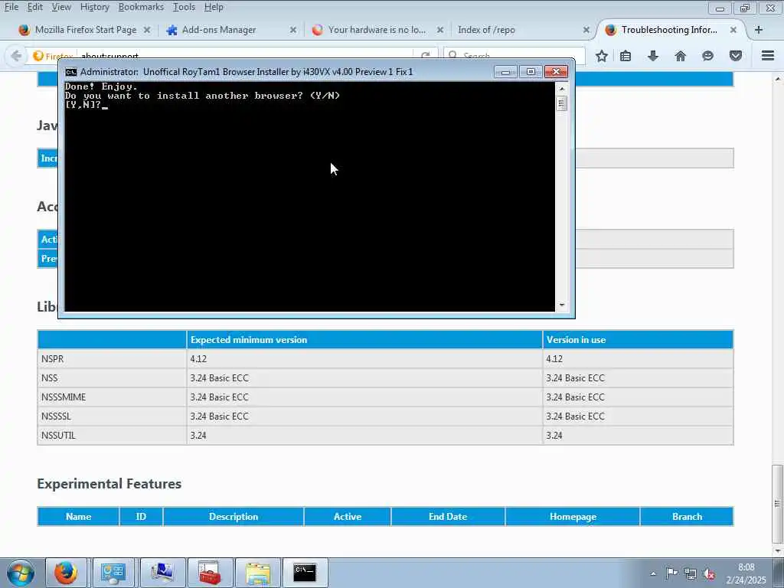
Task: Click NSSUTIL version in use 3.24
Action: [x=554, y=435]
